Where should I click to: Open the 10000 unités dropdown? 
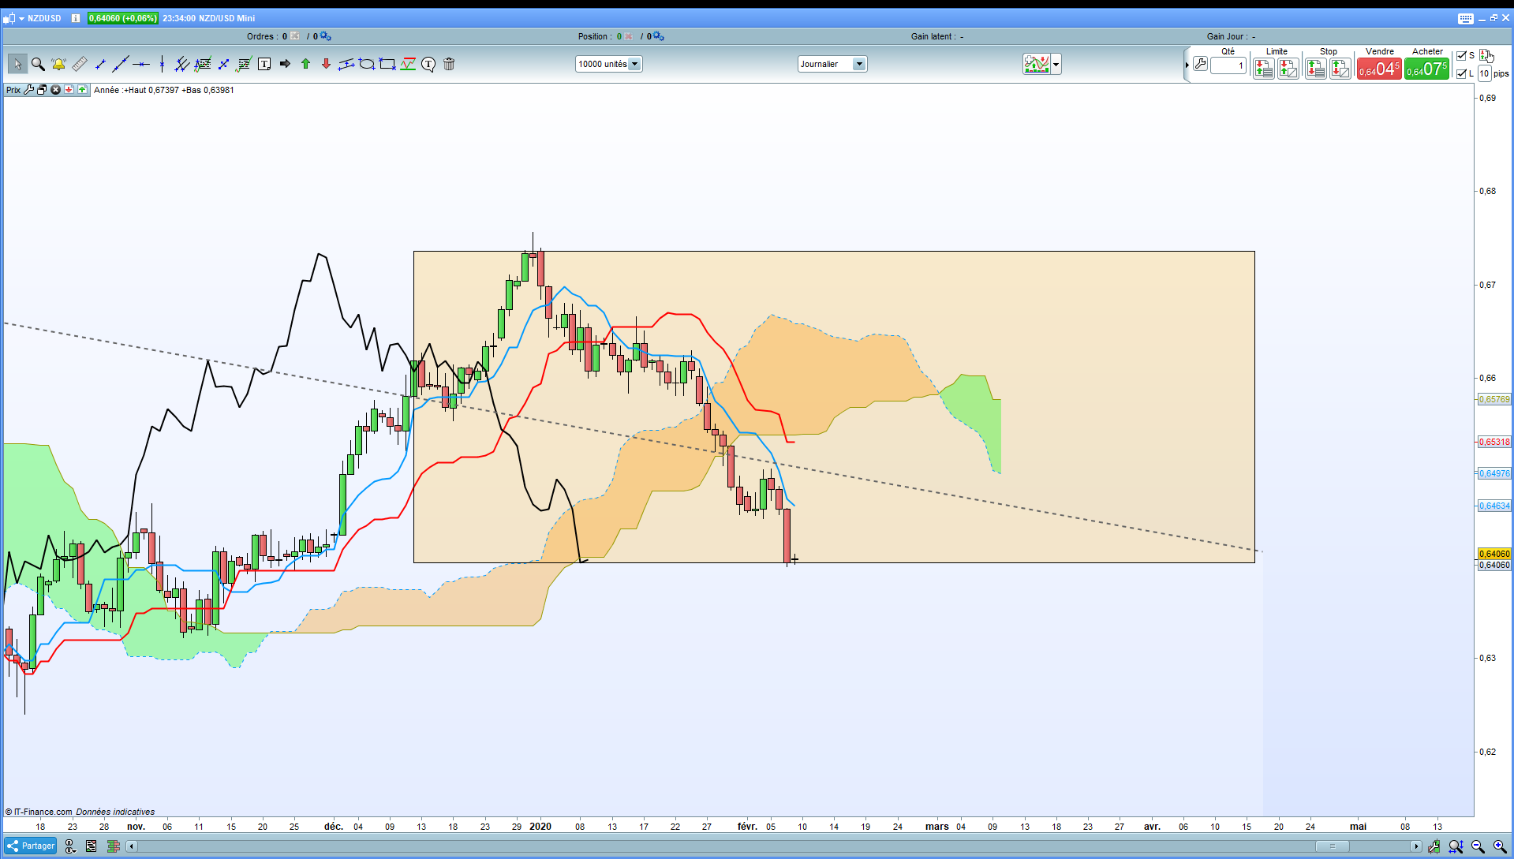tap(634, 65)
